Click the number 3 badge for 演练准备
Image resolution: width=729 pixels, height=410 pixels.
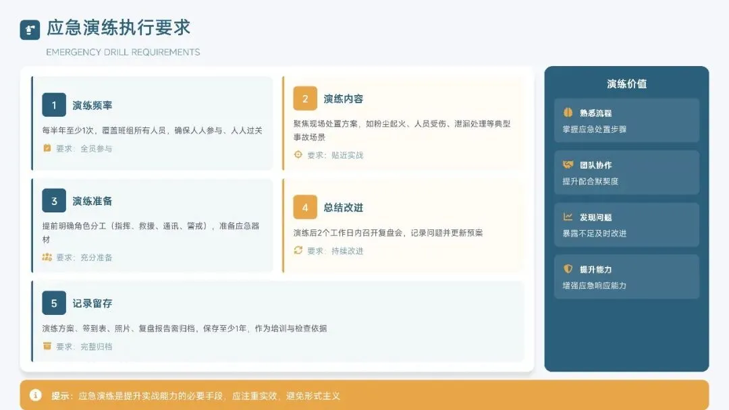coord(54,200)
